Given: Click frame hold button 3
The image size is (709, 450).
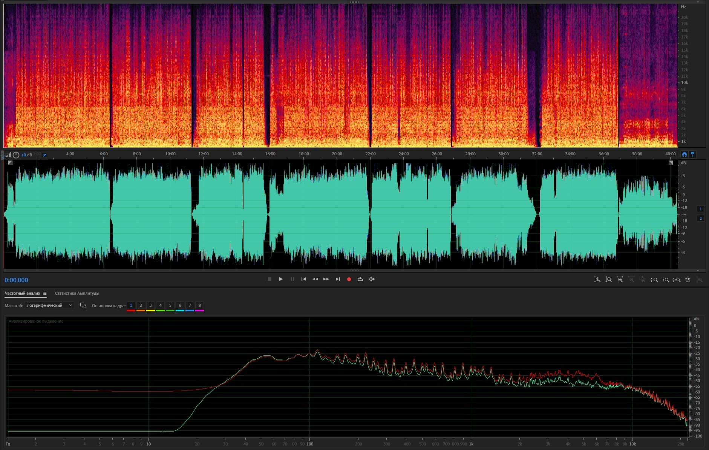Looking at the screenshot, I should [150, 305].
